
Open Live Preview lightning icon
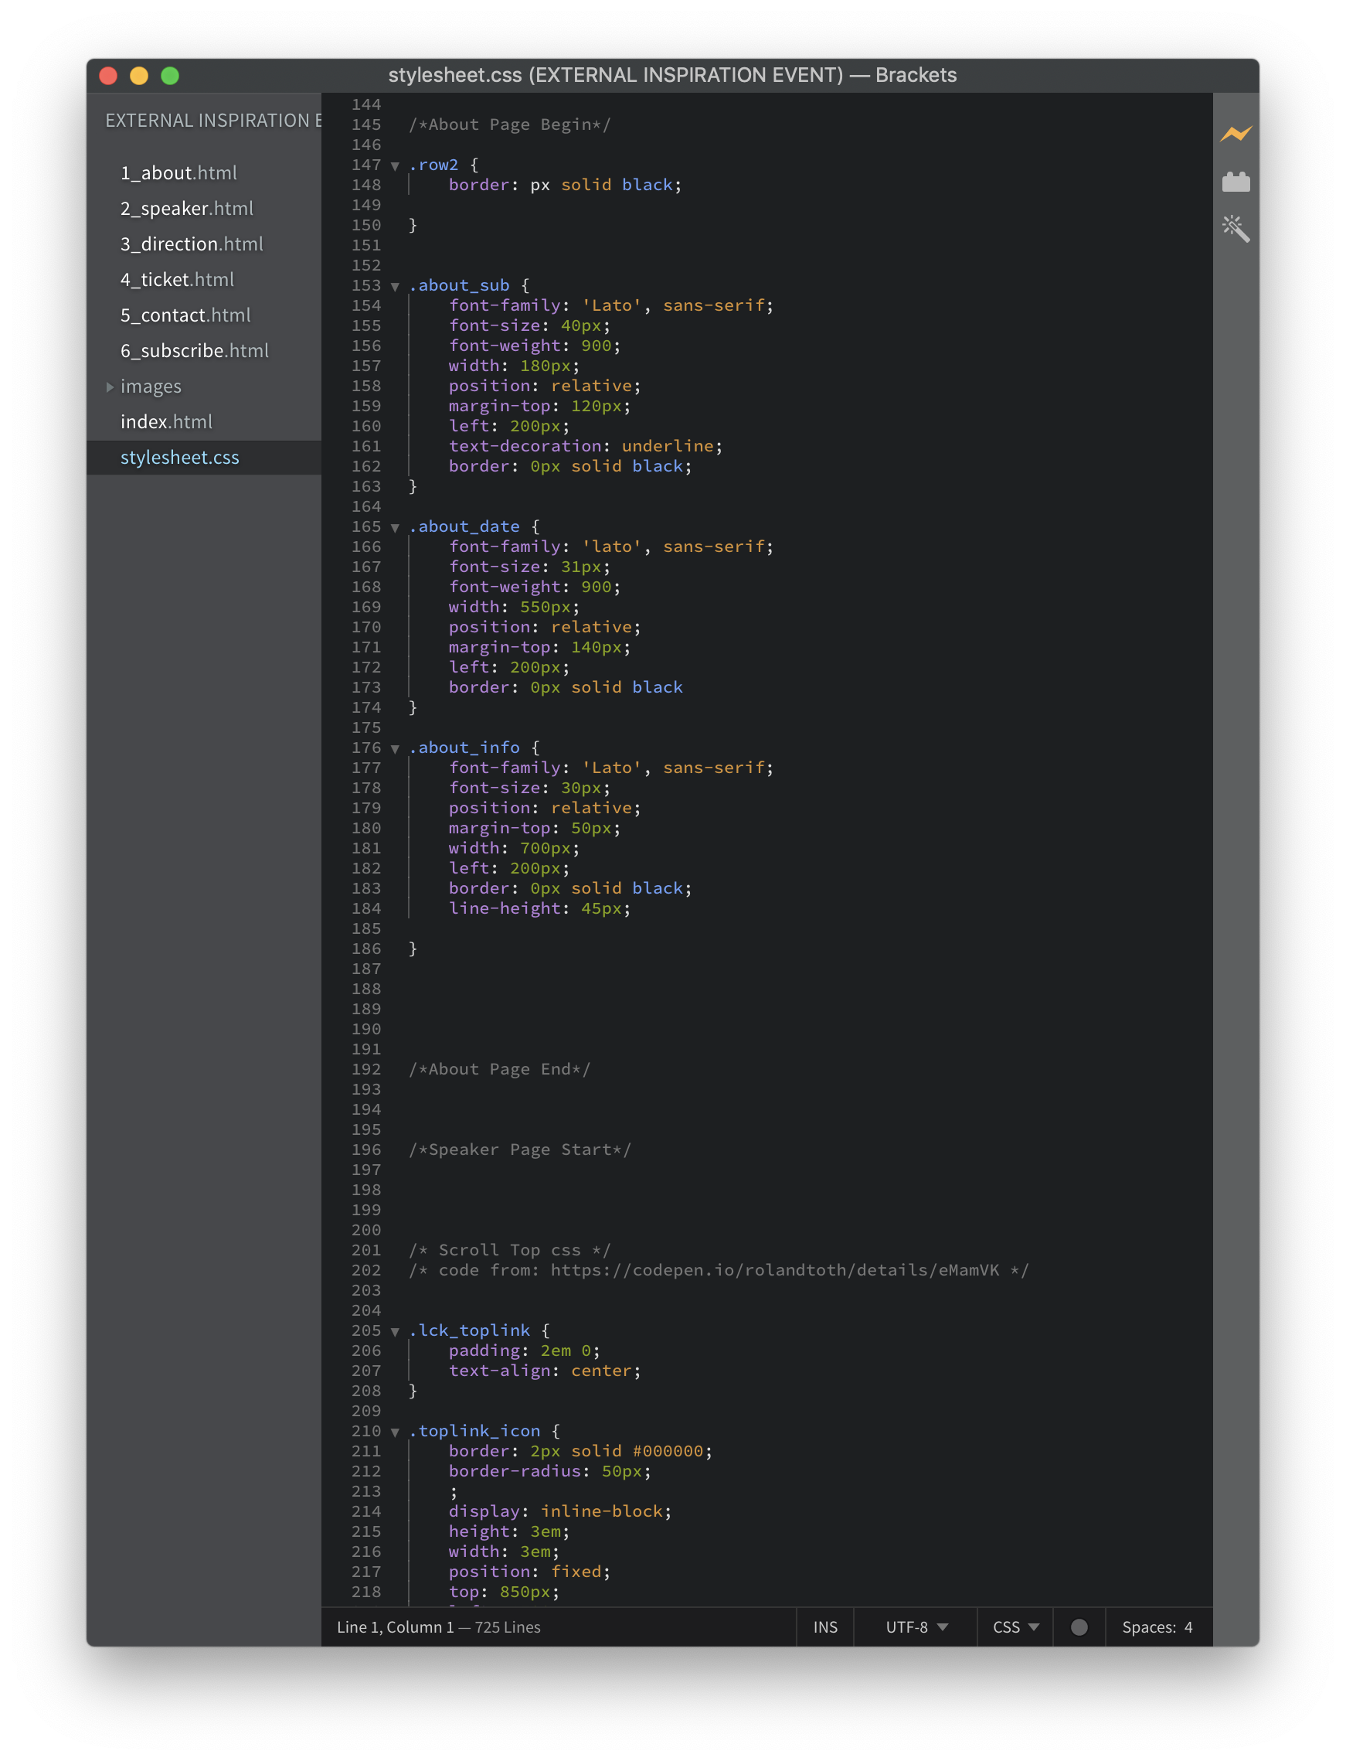pyautogui.click(x=1236, y=134)
